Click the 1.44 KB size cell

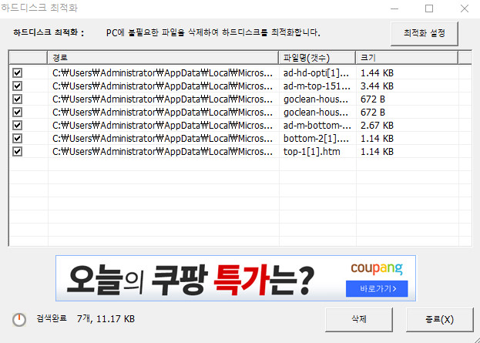[x=377, y=73]
